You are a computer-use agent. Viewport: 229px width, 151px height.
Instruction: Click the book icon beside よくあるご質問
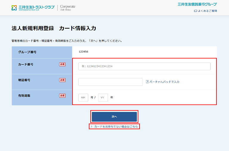pyautogui.click(x=195, y=11)
